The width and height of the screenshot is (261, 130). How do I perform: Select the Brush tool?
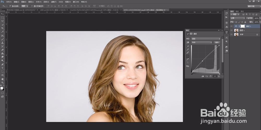[3, 39]
